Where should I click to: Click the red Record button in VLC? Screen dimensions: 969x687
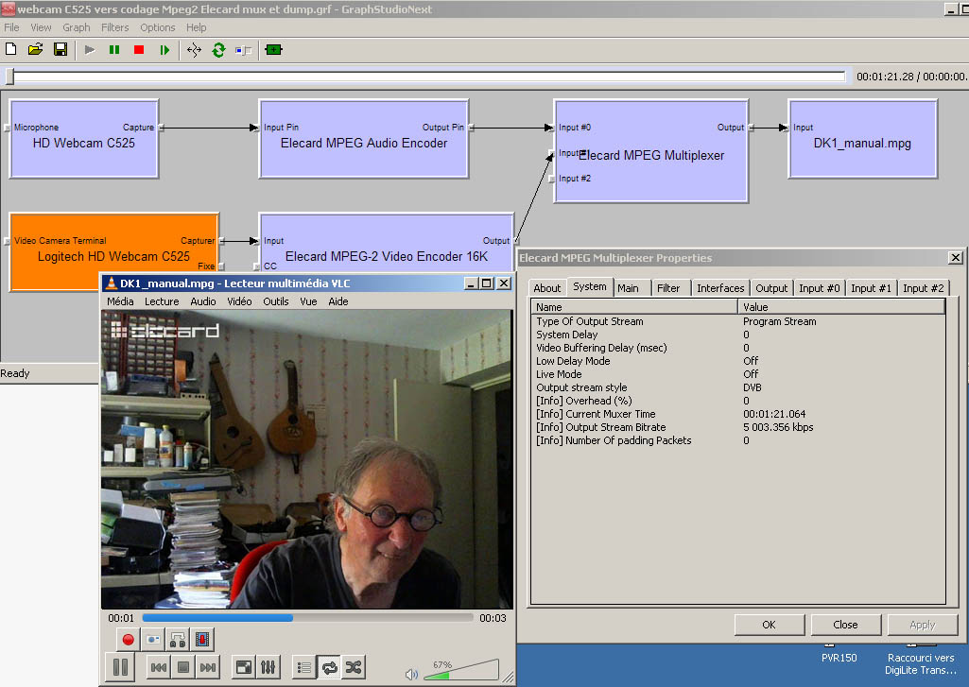(x=128, y=640)
